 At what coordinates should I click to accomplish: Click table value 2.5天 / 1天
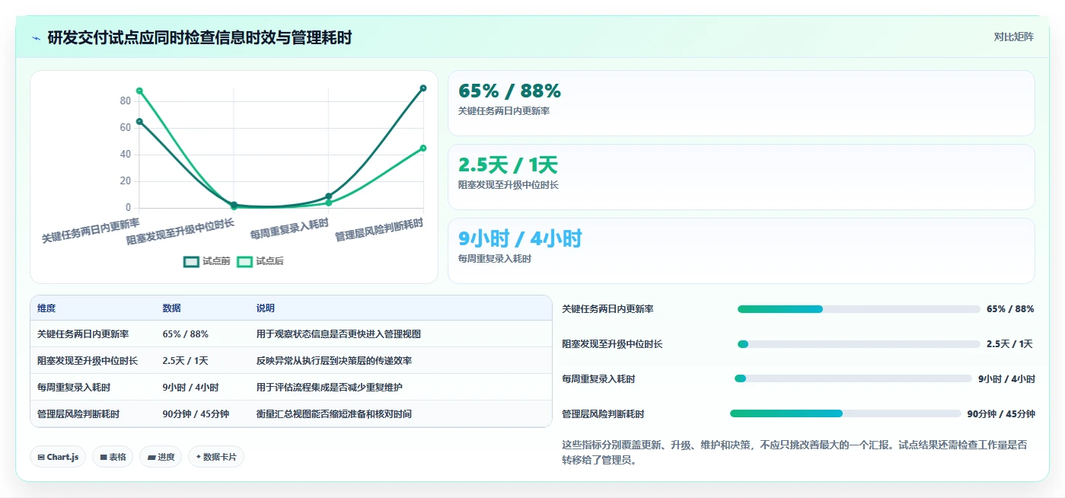coord(185,361)
